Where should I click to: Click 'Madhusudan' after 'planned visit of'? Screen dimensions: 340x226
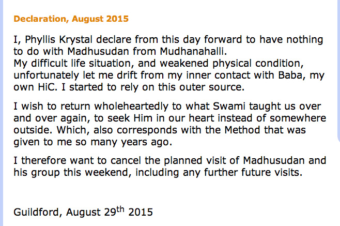pyautogui.click(x=274, y=161)
